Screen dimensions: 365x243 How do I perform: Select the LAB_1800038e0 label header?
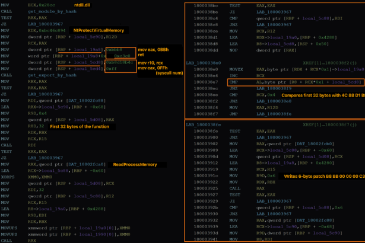[x=204, y=63]
